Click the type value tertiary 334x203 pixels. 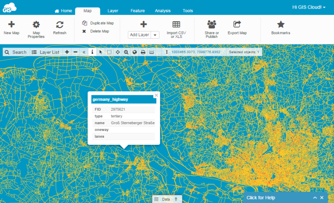pyautogui.click(x=117, y=116)
